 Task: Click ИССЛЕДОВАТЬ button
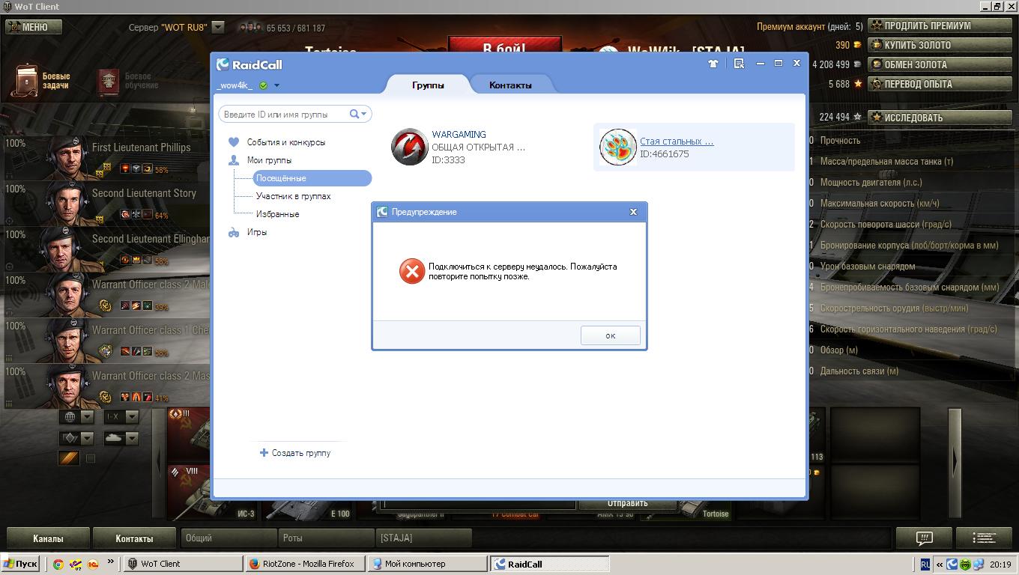click(x=939, y=118)
